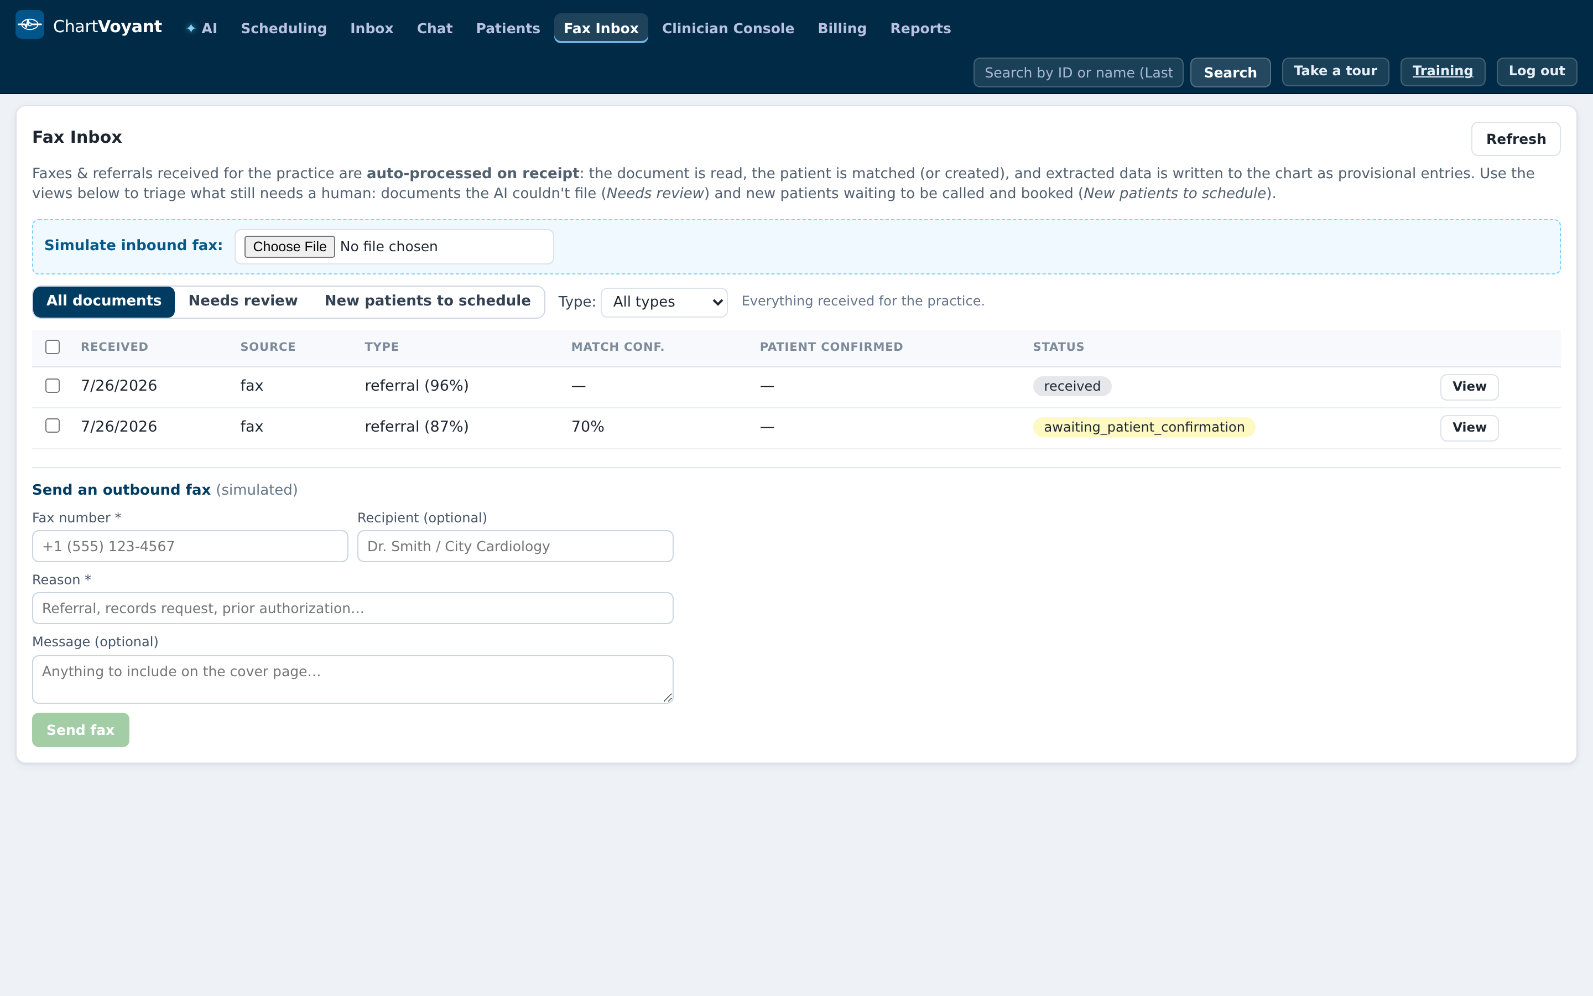
Task: Focus the Fax number input field
Action: click(x=190, y=546)
